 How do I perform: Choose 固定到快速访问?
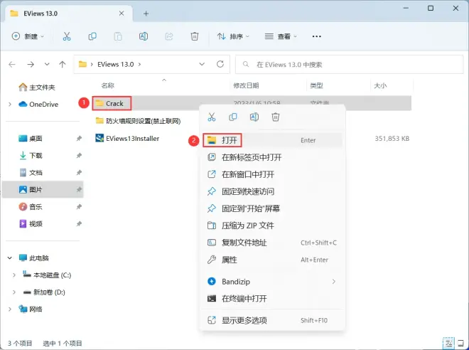[x=272, y=191]
